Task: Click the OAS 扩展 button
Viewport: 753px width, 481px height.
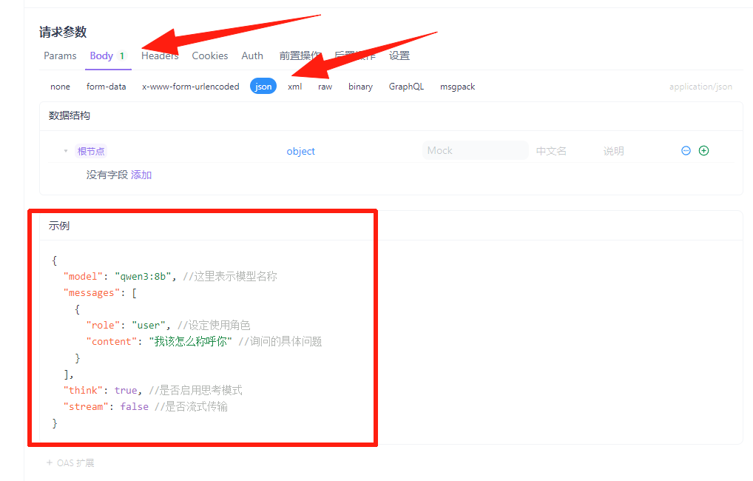Action: click(70, 462)
